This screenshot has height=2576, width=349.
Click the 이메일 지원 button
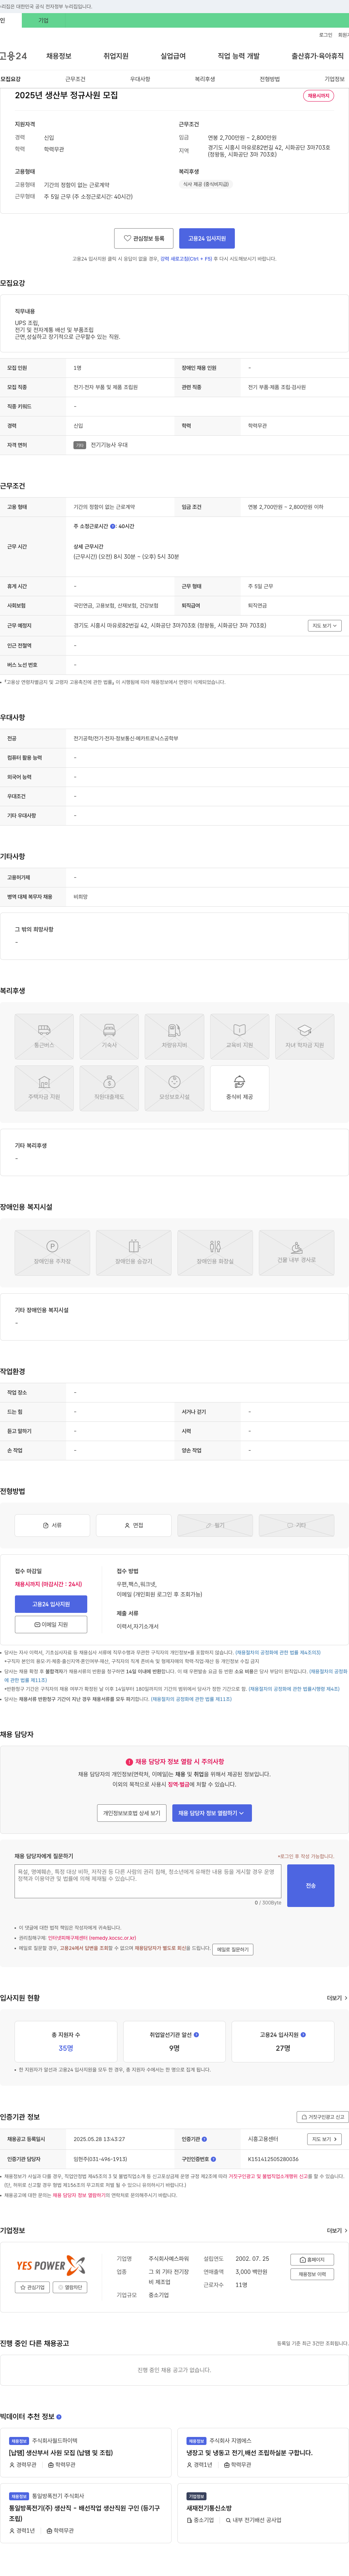(51, 1625)
